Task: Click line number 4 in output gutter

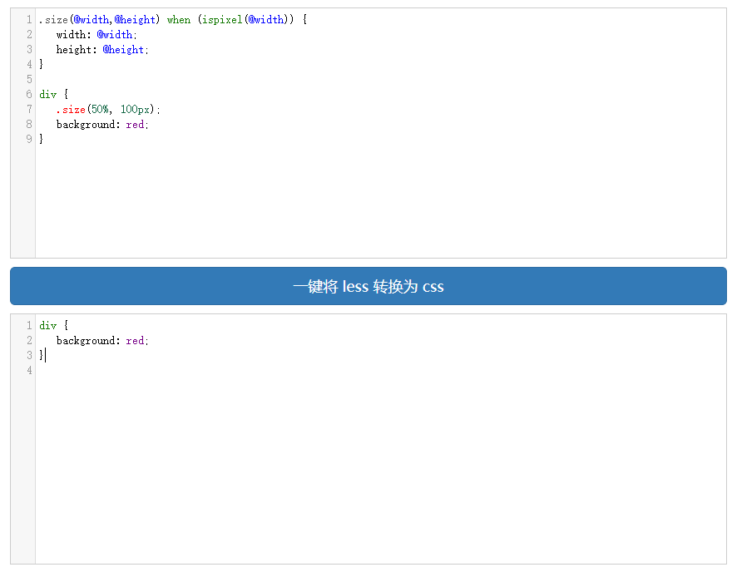Action: [x=29, y=371]
